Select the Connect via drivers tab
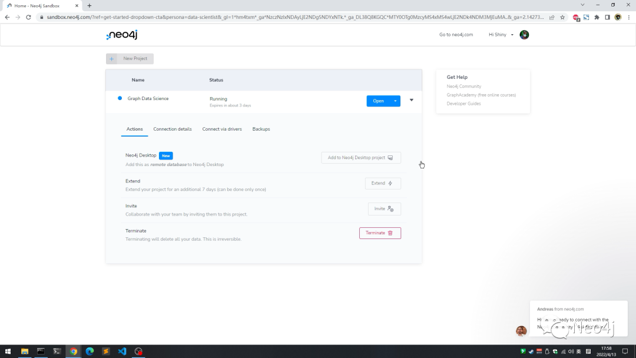This screenshot has height=358, width=636. pos(222,129)
